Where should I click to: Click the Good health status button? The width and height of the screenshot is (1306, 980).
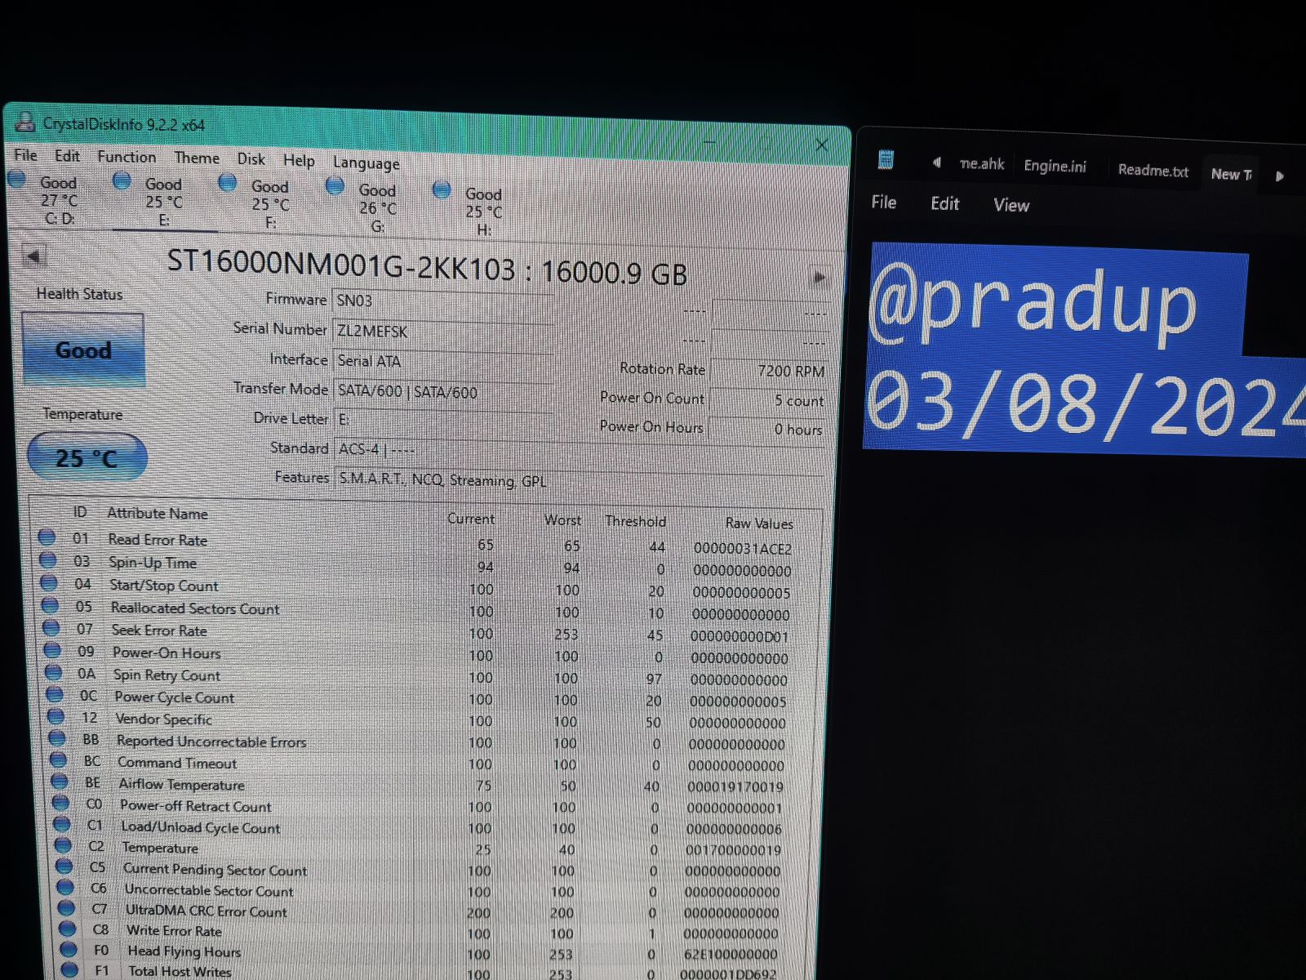click(83, 350)
